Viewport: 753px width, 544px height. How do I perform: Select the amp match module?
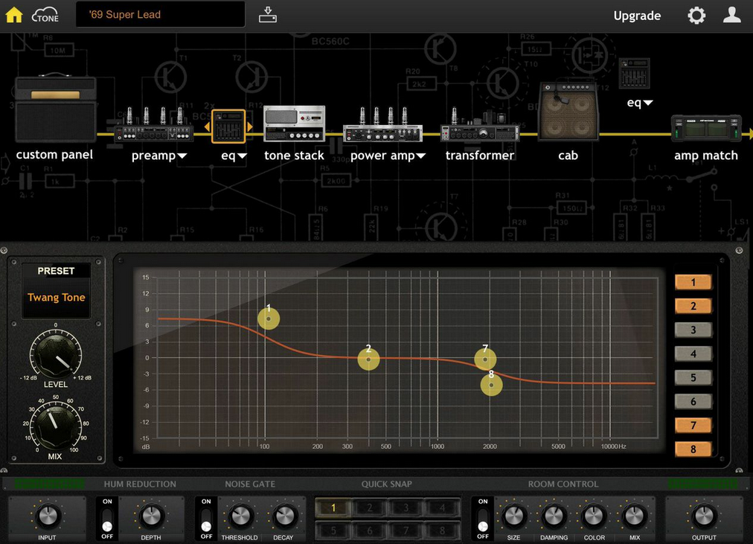[706, 127]
